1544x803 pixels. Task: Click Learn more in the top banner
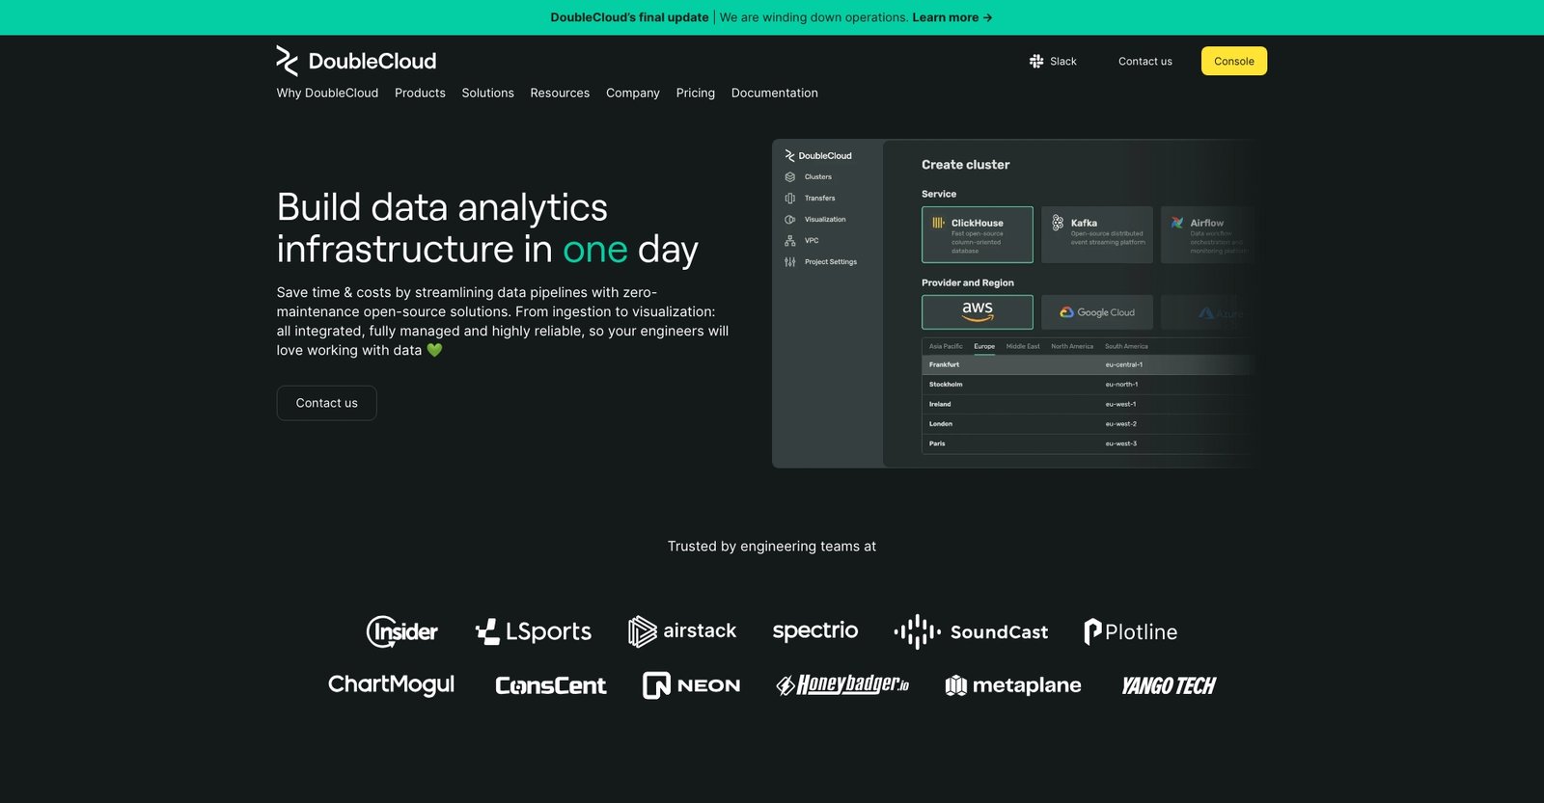point(952,17)
